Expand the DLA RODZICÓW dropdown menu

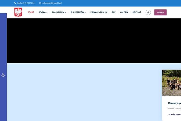click(78, 12)
